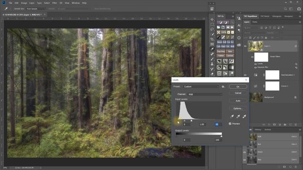Open the Channel RGB dropdown in Levels
This screenshot has width=303, height=170.
(x=205, y=94)
